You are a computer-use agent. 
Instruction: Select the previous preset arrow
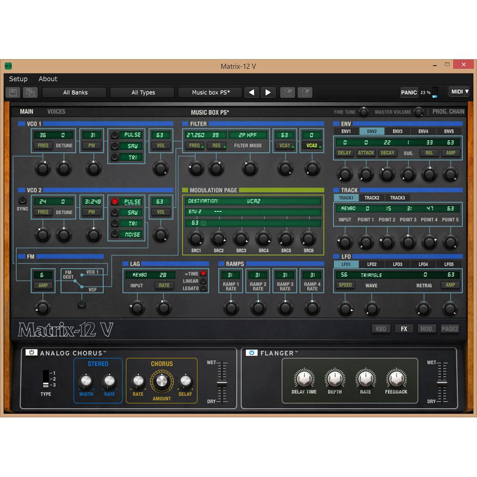click(x=251, y=92)
